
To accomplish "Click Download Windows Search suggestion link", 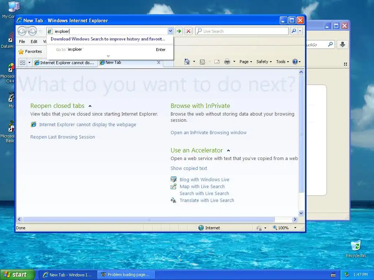I will tap(108, 39).
